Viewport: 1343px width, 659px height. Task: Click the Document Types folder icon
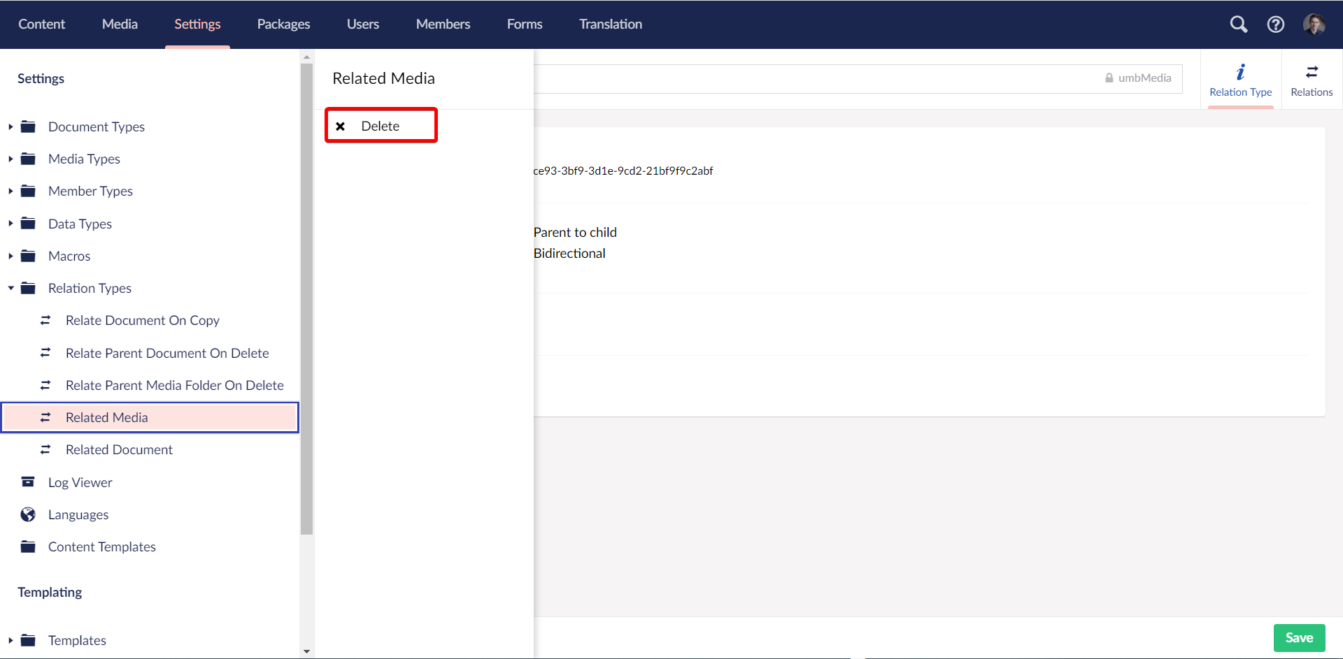click(x=28, y=126)
